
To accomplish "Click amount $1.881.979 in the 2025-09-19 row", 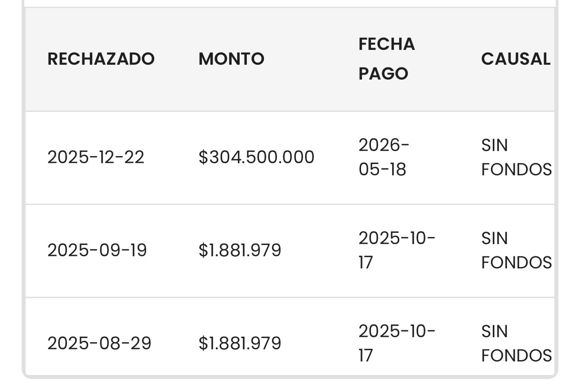I will pyautogui.click(x=240, y=250).
